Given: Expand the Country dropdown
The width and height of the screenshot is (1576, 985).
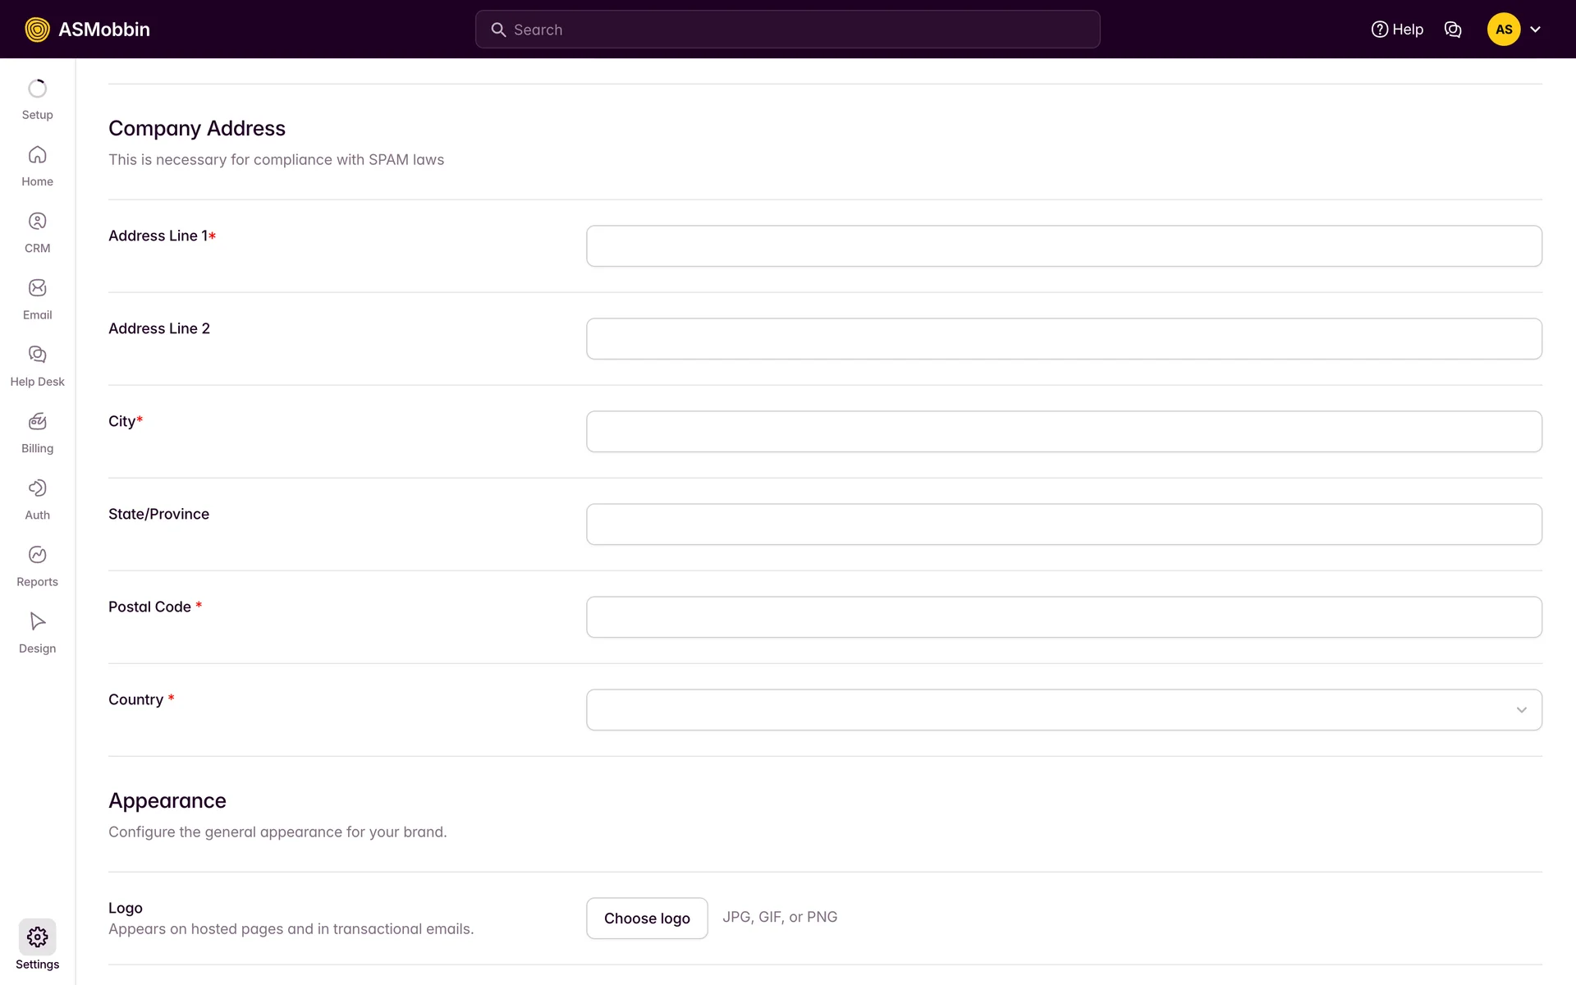Looking at the screenshot, I should point(1064,710).
